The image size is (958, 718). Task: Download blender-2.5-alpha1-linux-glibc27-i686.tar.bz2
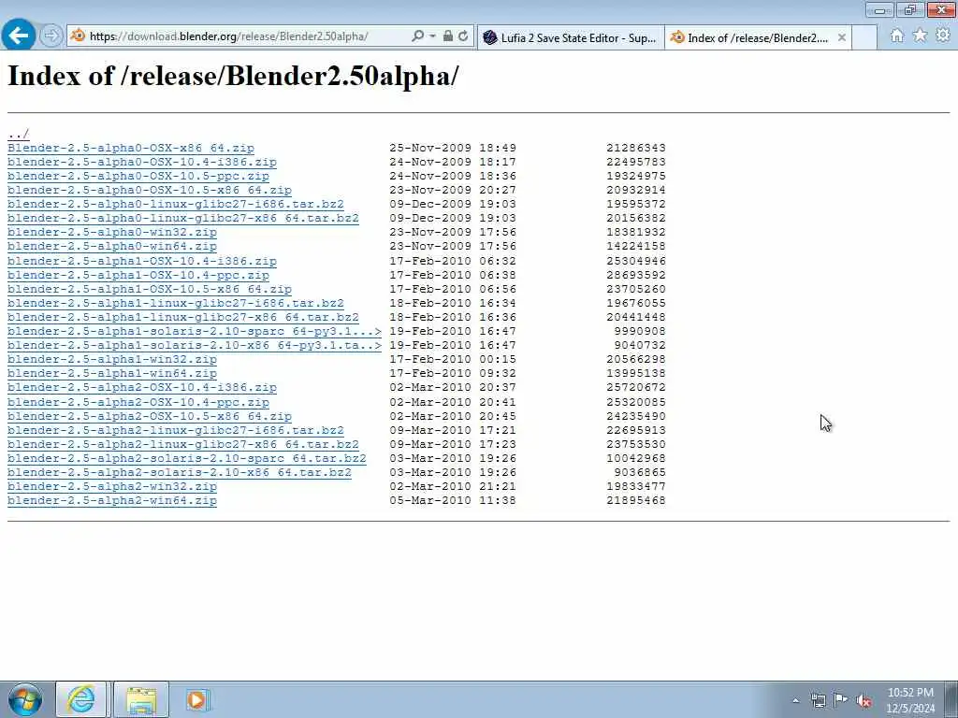click(175, 303)
